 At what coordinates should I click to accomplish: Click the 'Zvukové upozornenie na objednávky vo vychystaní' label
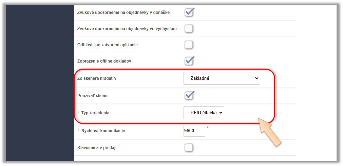click(127, 29)
